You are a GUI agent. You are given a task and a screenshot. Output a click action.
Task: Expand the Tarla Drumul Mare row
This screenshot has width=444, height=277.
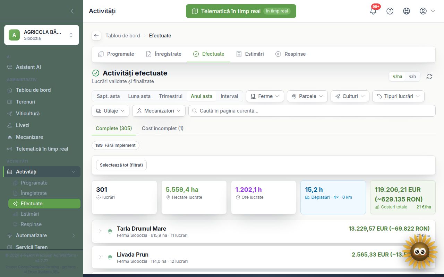click(x=264, y=231)
